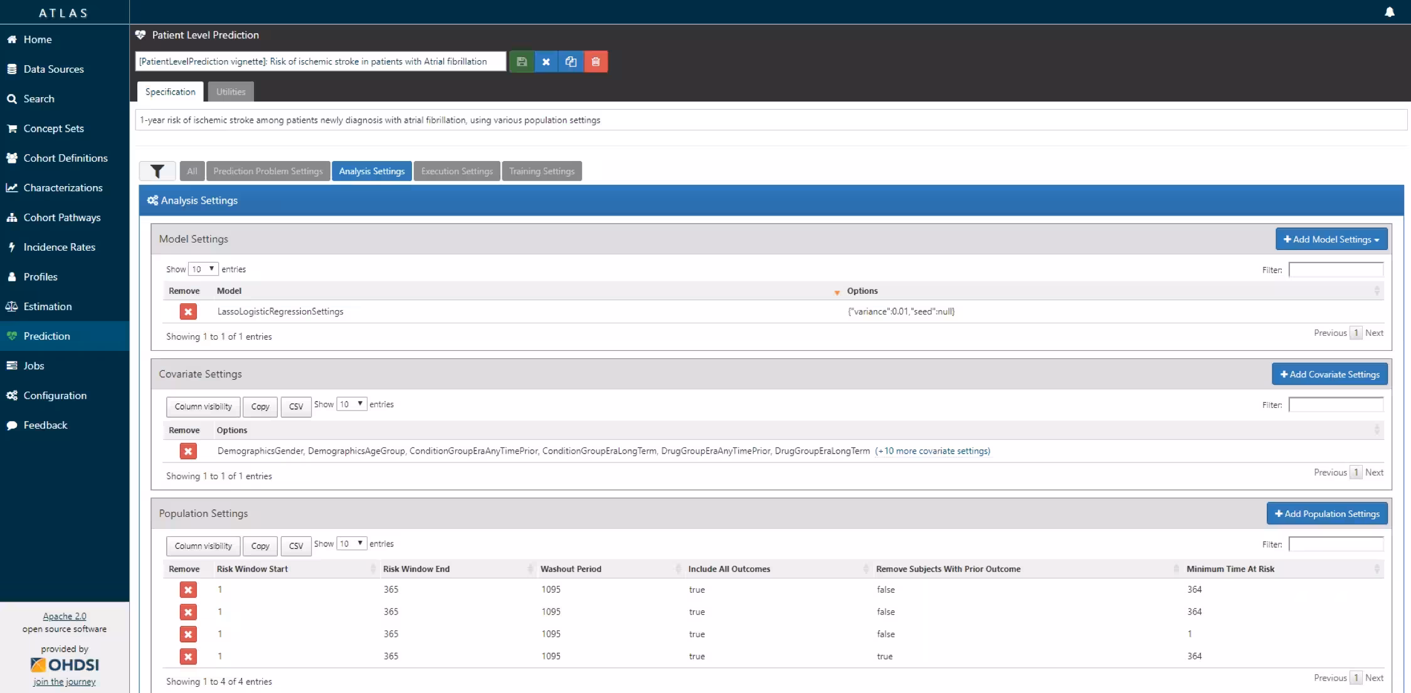Remove the second population settings row
The image size is (1411, 693).
coord(188,612)
